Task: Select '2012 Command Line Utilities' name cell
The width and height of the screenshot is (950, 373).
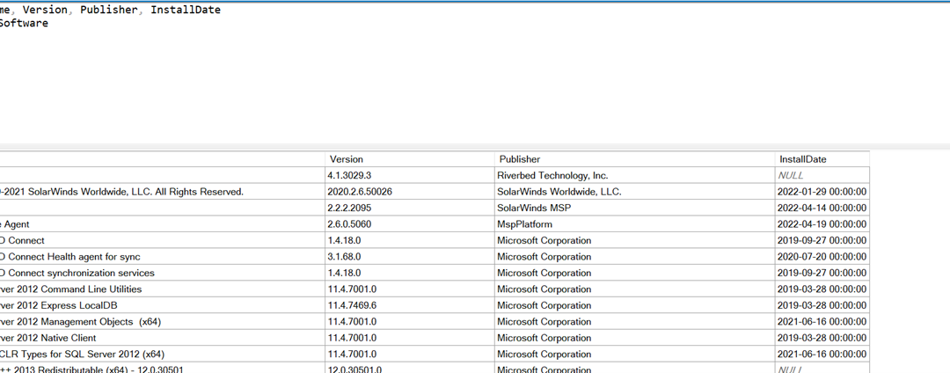Action: (163, 289)
